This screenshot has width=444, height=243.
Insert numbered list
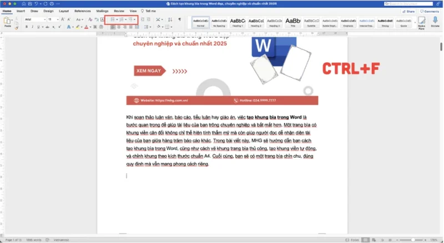(121, 19)
